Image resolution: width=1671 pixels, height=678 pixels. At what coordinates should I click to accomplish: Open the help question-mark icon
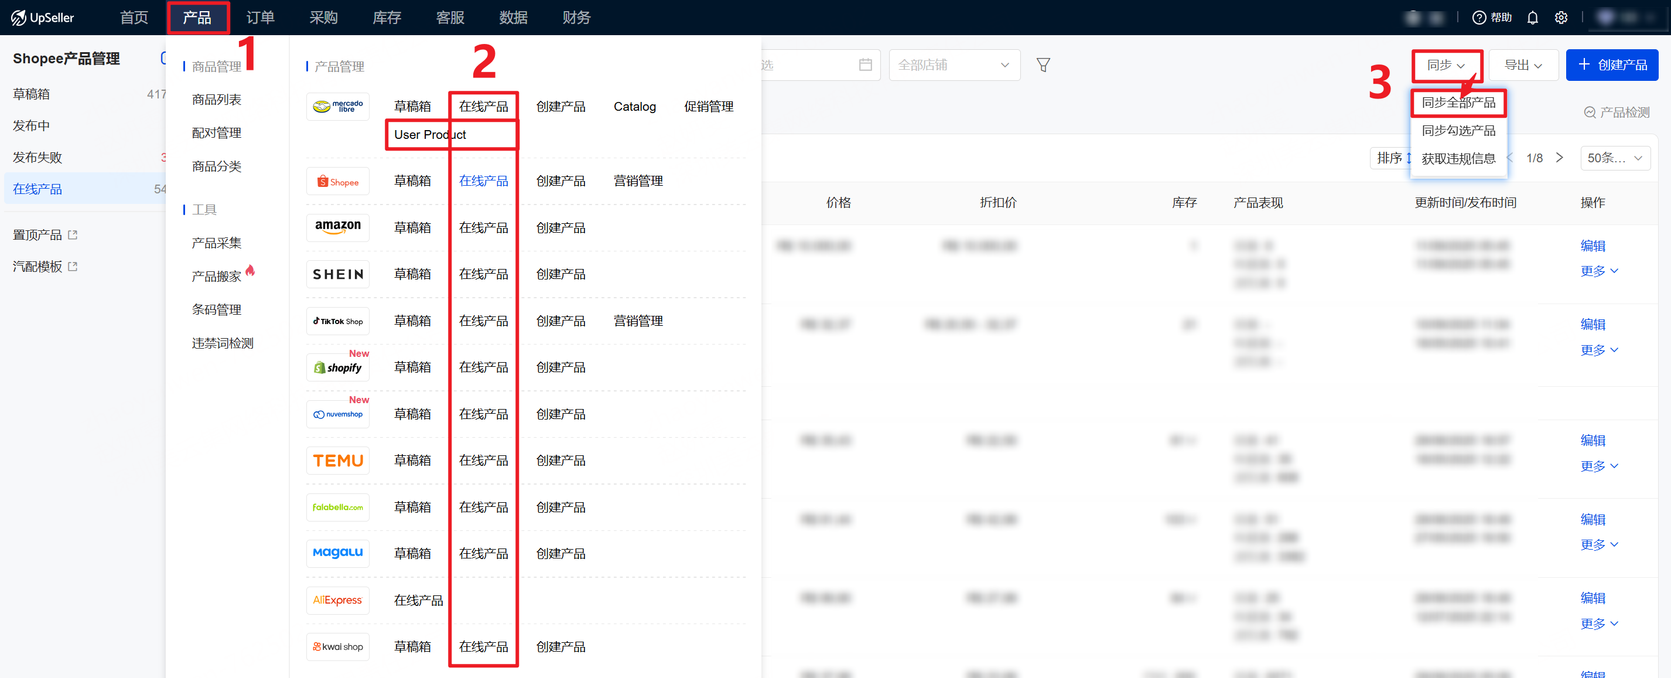point(1478,18)
